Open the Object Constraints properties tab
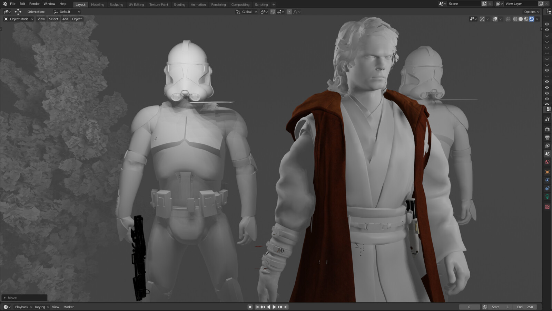 [547, 188]
